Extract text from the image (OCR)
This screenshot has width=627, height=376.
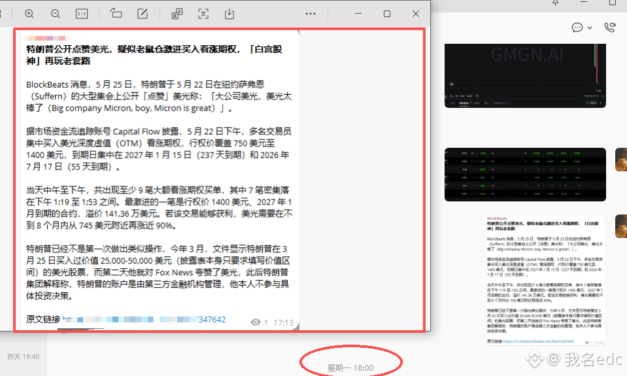point(203,14)
